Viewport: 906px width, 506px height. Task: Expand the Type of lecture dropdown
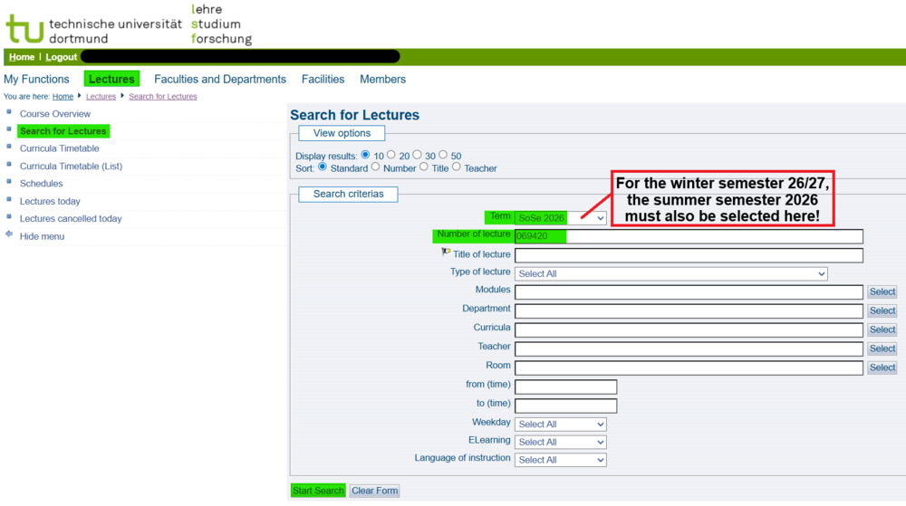670,273
